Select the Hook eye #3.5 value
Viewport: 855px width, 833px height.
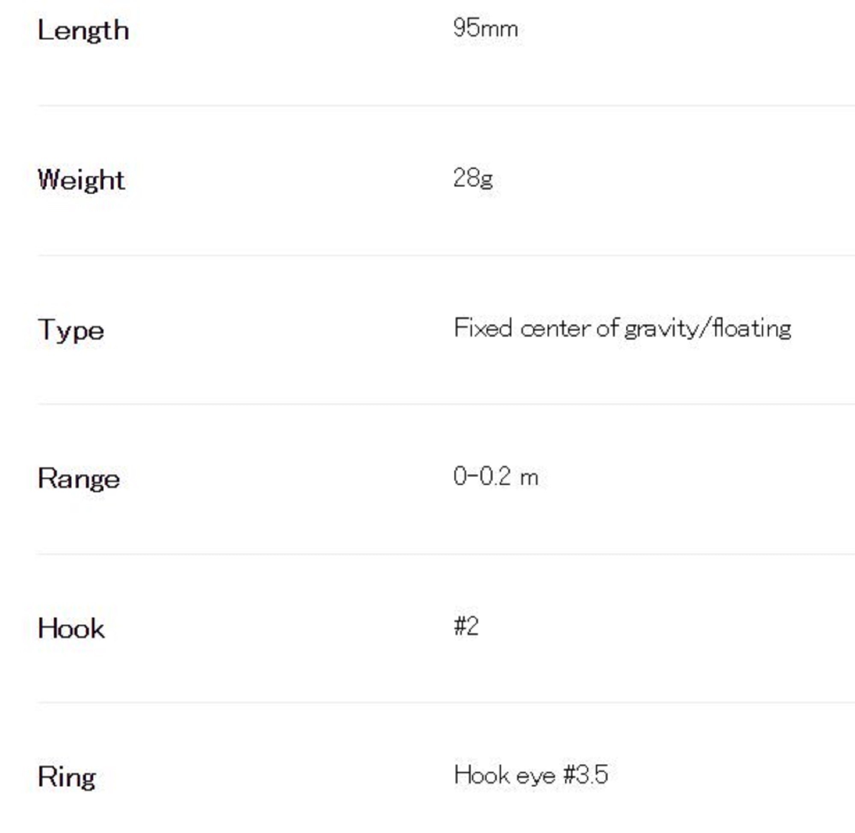point(531,775)
